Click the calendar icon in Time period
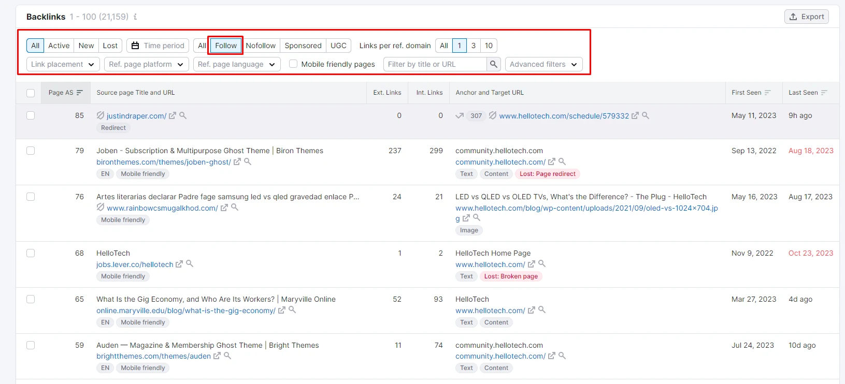This screenshot has height=384, width=845. coord(135,46)
